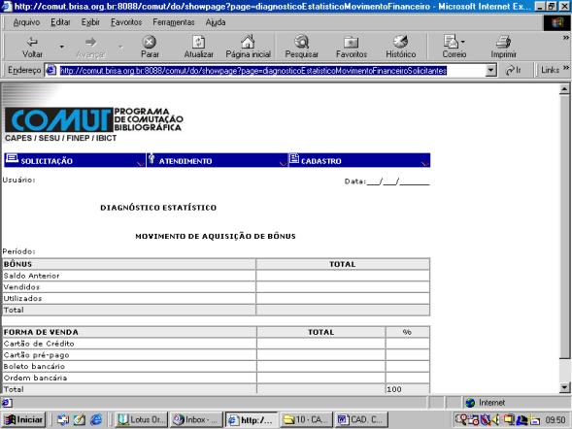572x429 pixels.
Task: Click the Ir go button
Action: (514, 70)
